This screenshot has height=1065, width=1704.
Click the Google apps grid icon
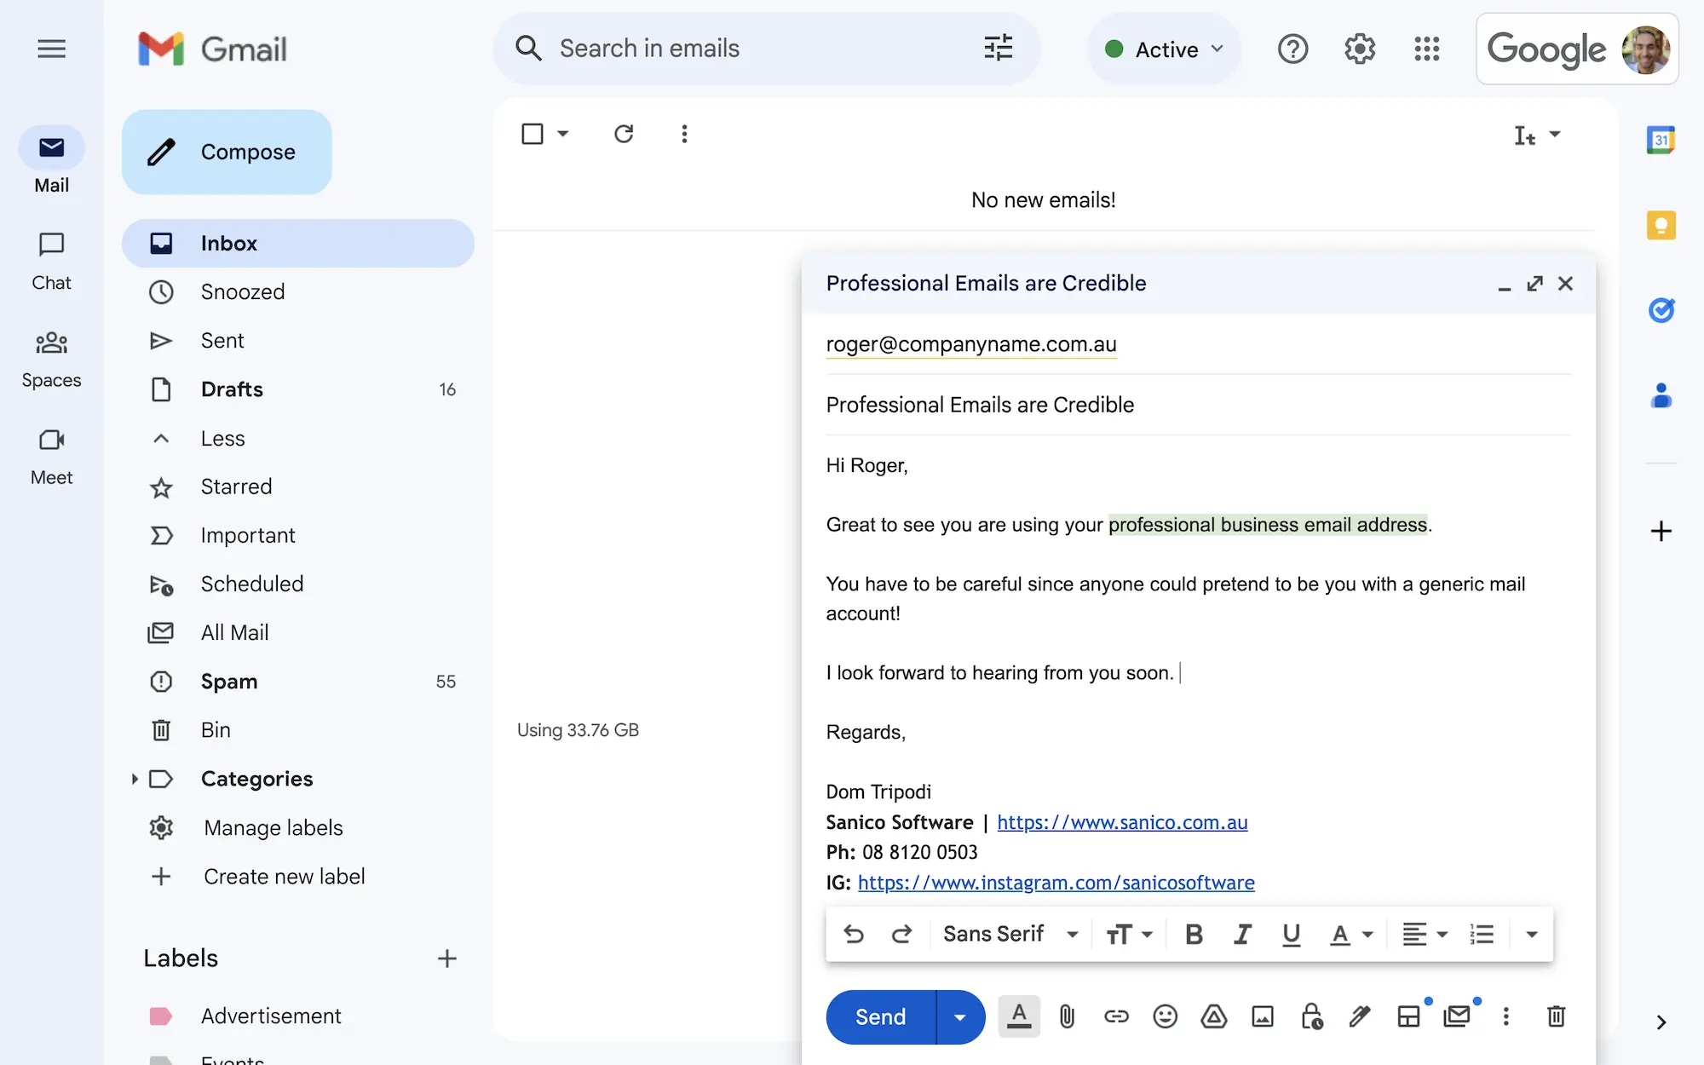click(1427, 48)
